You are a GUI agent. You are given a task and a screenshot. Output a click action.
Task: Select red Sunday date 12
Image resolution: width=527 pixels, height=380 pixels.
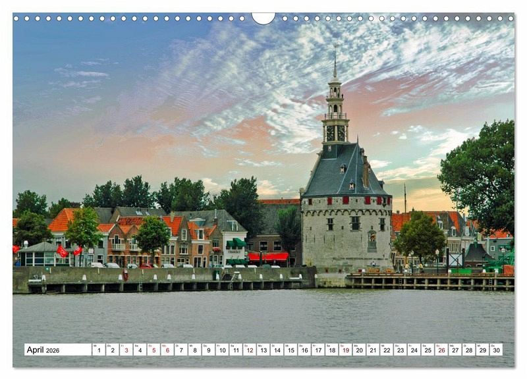pyautogui.click(x=249, y=350)
